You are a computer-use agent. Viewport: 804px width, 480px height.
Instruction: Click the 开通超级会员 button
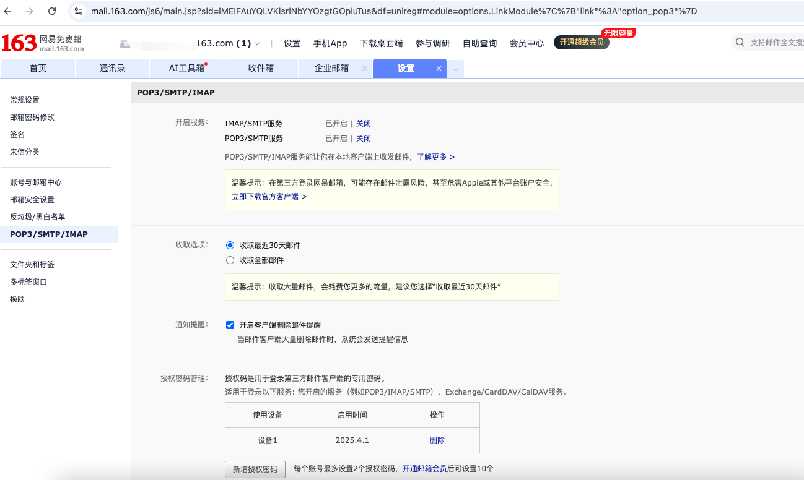581,42
